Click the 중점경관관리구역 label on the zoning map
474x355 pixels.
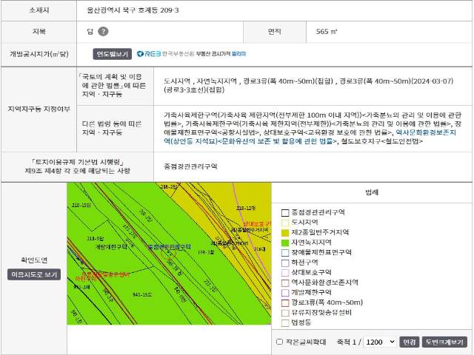169,246
